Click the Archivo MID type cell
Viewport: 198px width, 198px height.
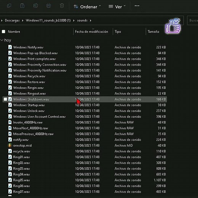[123, 145]
